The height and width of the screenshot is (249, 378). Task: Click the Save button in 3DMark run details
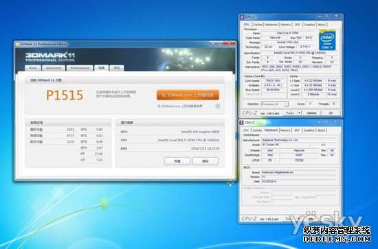click(x=177, y=161)
